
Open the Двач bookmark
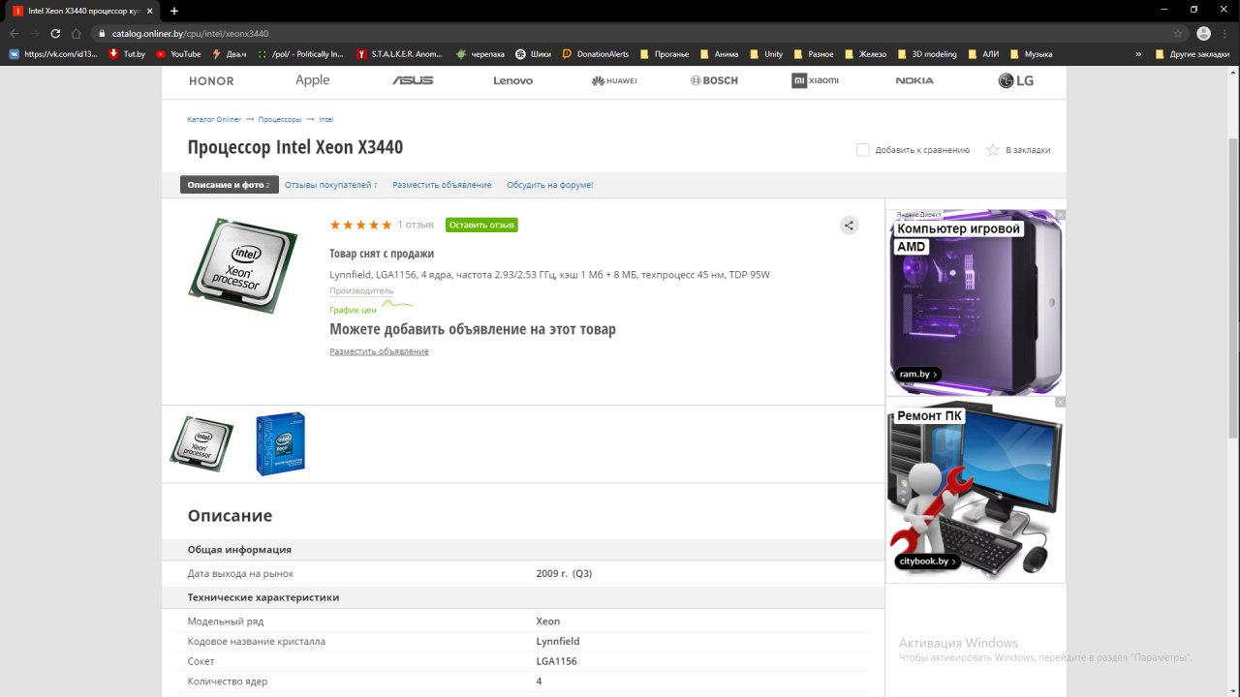231,54
